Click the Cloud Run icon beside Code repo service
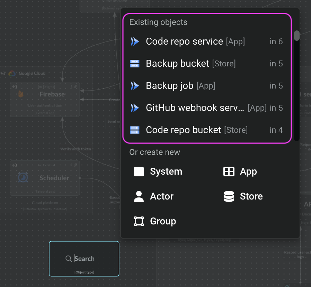 134,41
